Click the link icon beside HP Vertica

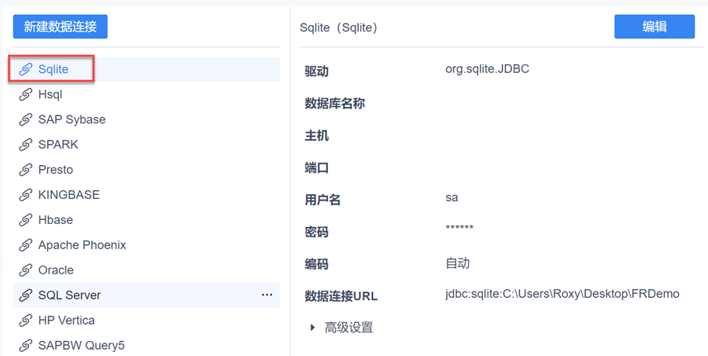[26, 321]
